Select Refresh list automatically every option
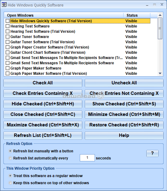The image size is (167, 191). coord(10,158)
